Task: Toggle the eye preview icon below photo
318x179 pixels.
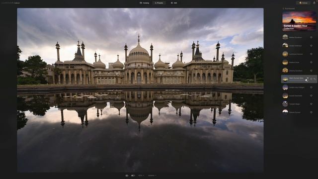Action: pos(127,176)
